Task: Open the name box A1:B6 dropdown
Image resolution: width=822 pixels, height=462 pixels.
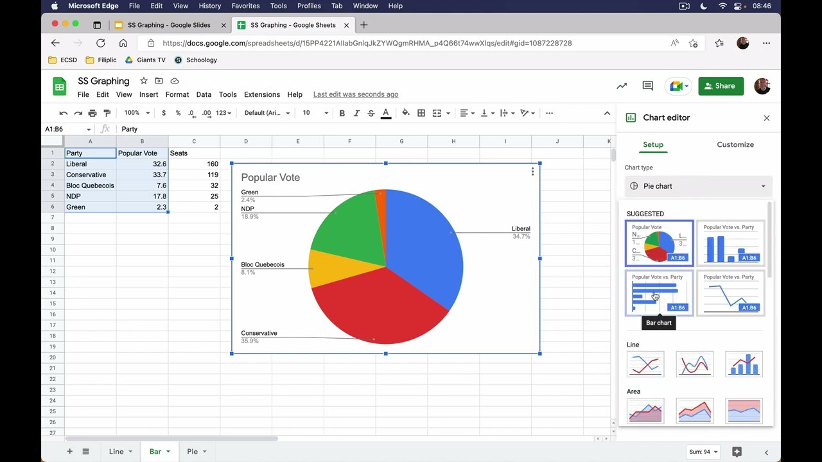Action: [x=89, y=130]
